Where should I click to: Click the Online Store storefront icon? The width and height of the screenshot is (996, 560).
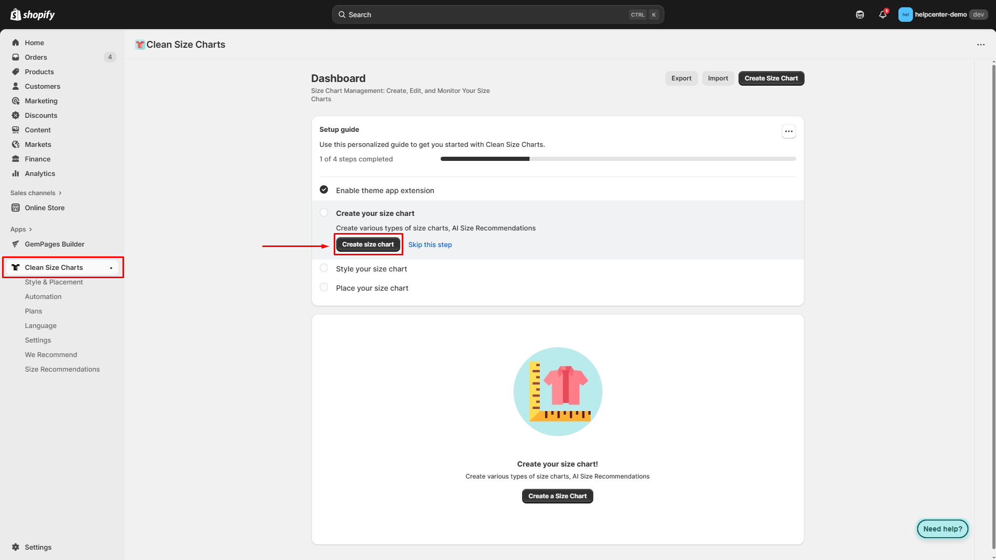(16, 208)
